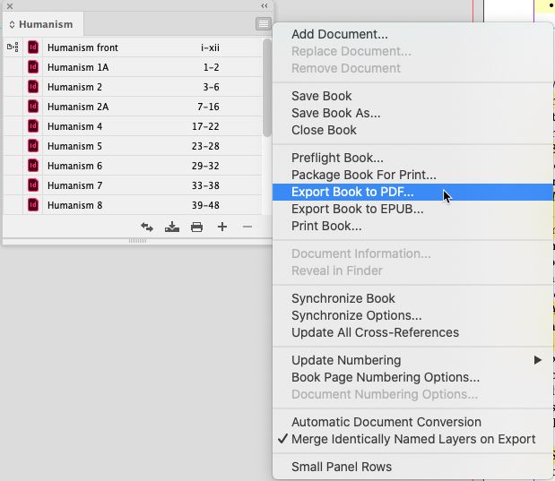
Task: Open Synchronize Options... from the menu
Action: click(413, 315)
